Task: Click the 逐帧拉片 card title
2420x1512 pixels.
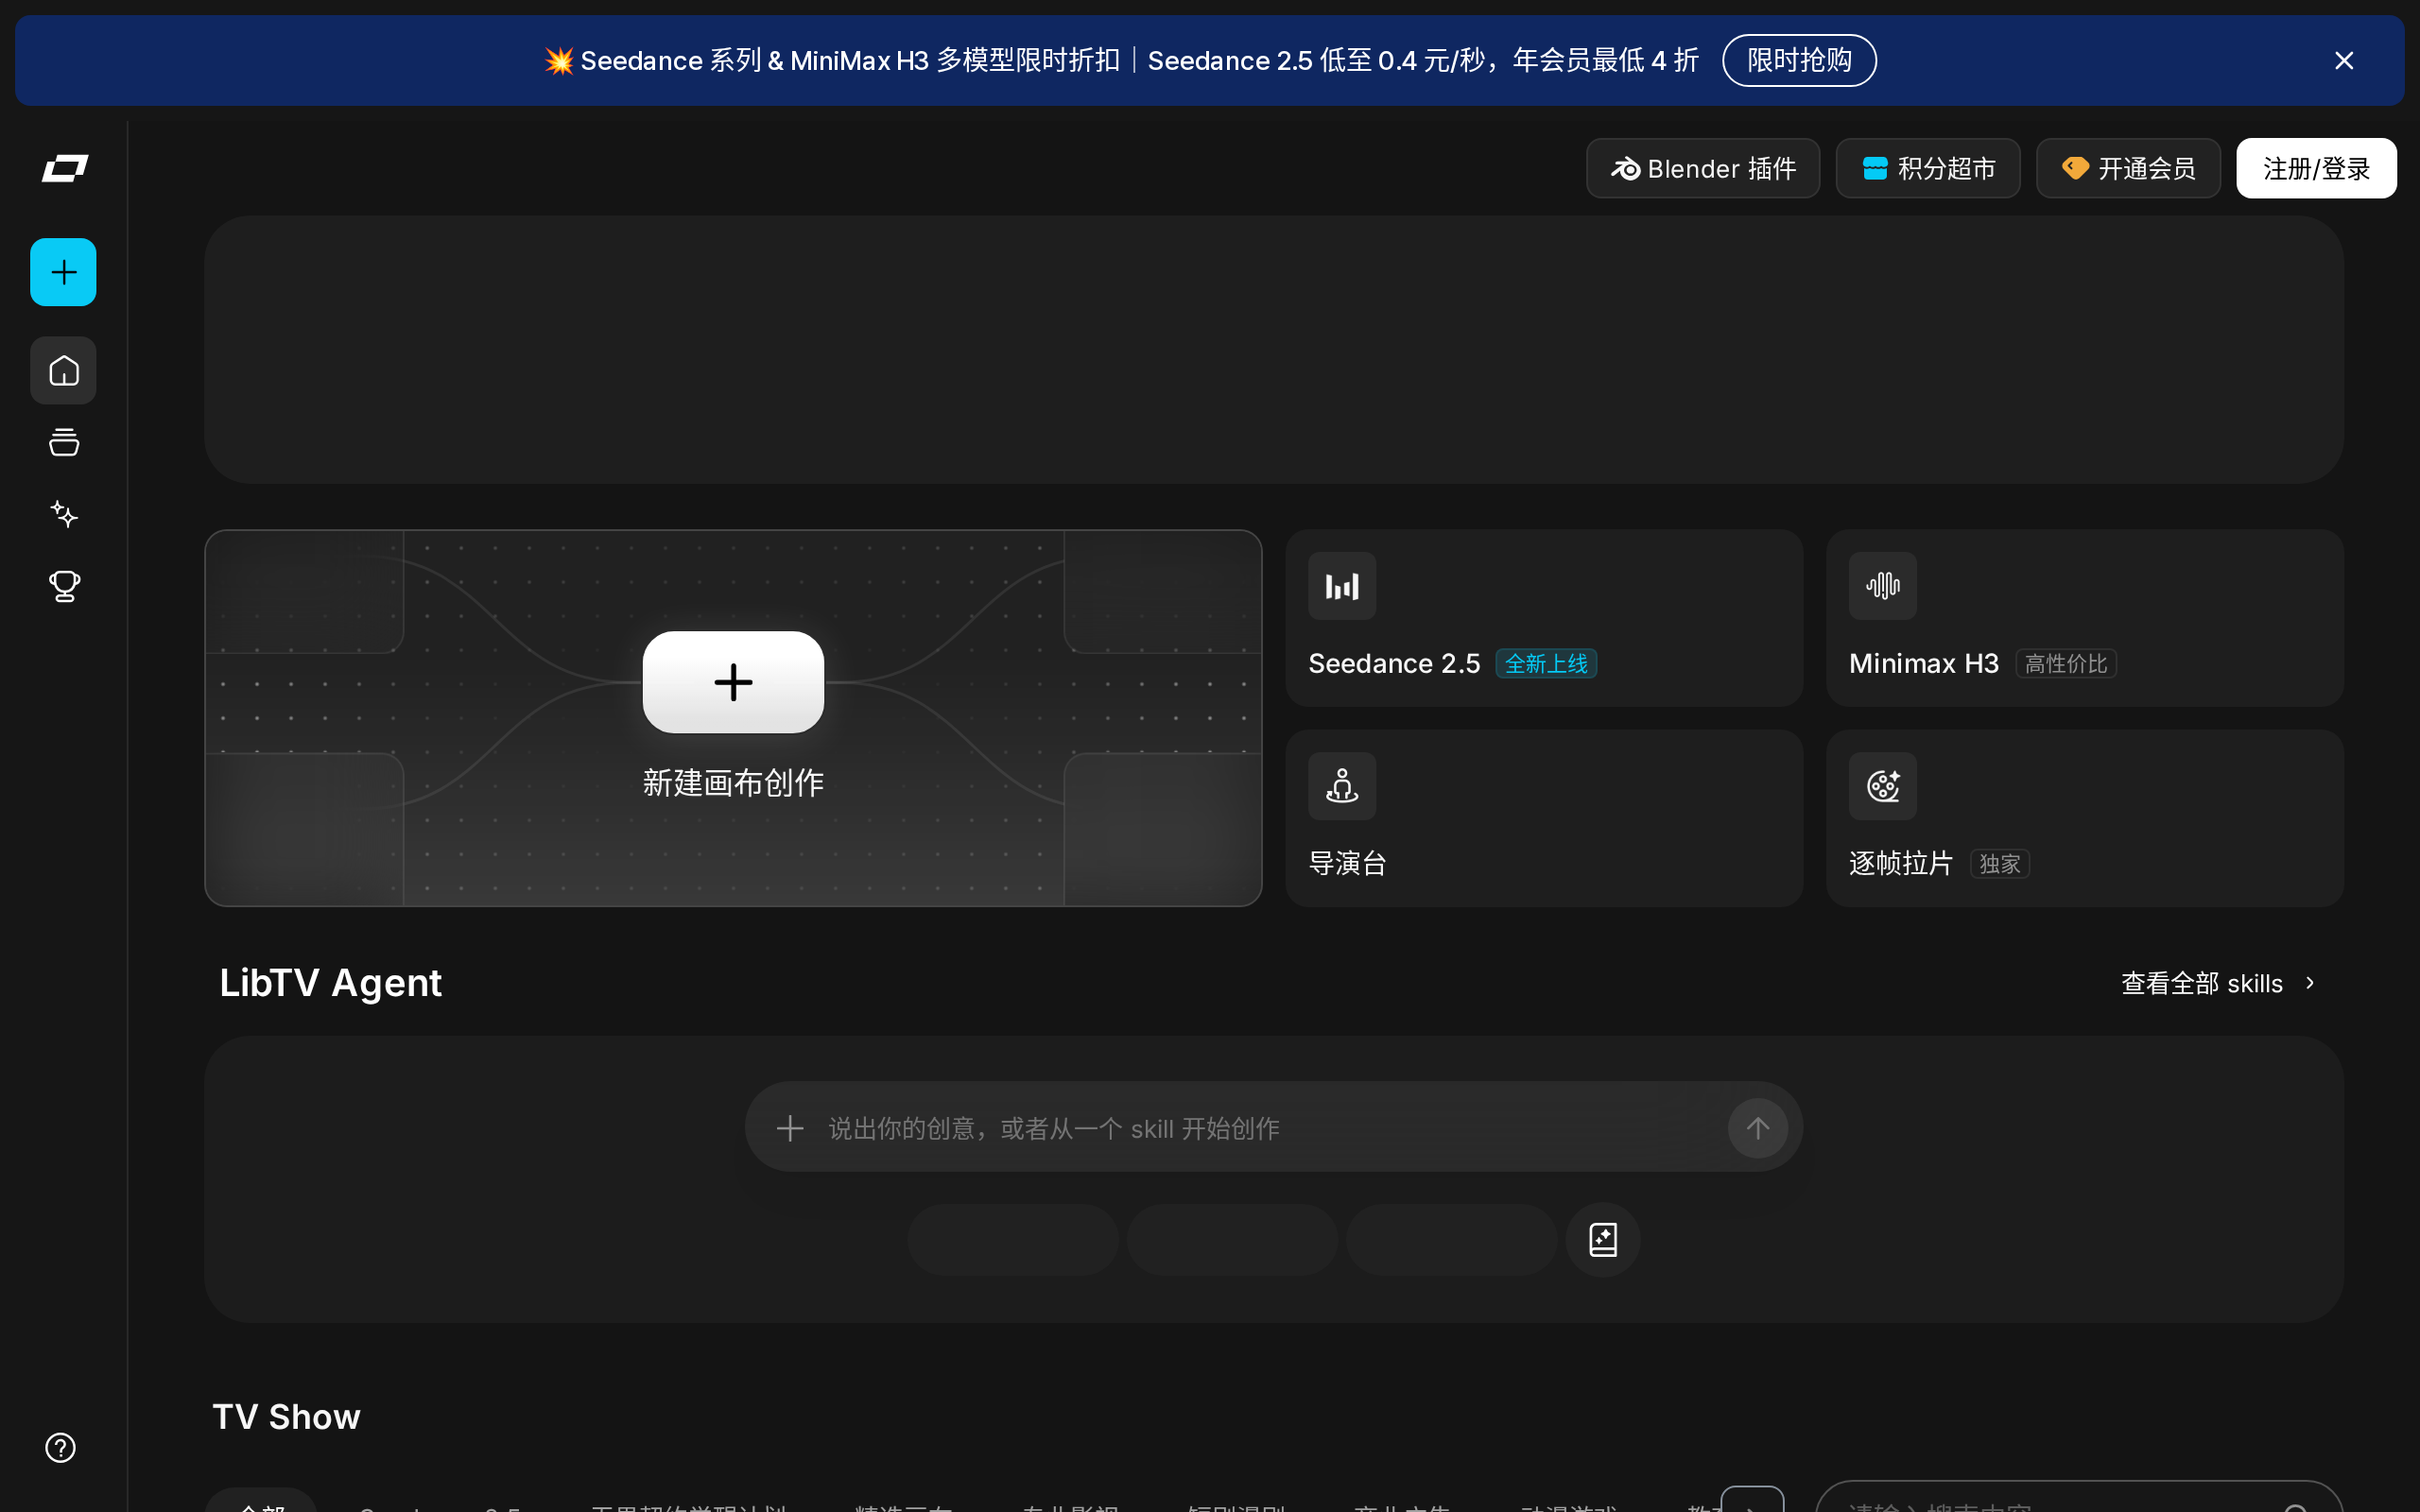Action: [x=1900, y=863]
